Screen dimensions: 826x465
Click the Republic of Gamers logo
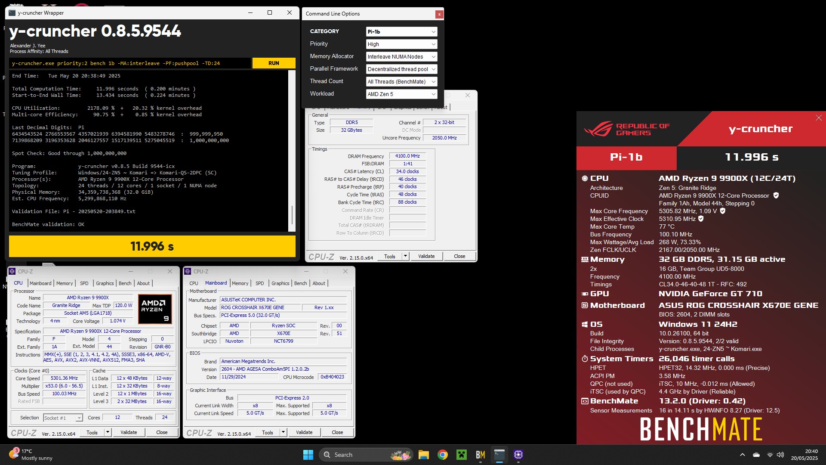[x=627, y=129]
